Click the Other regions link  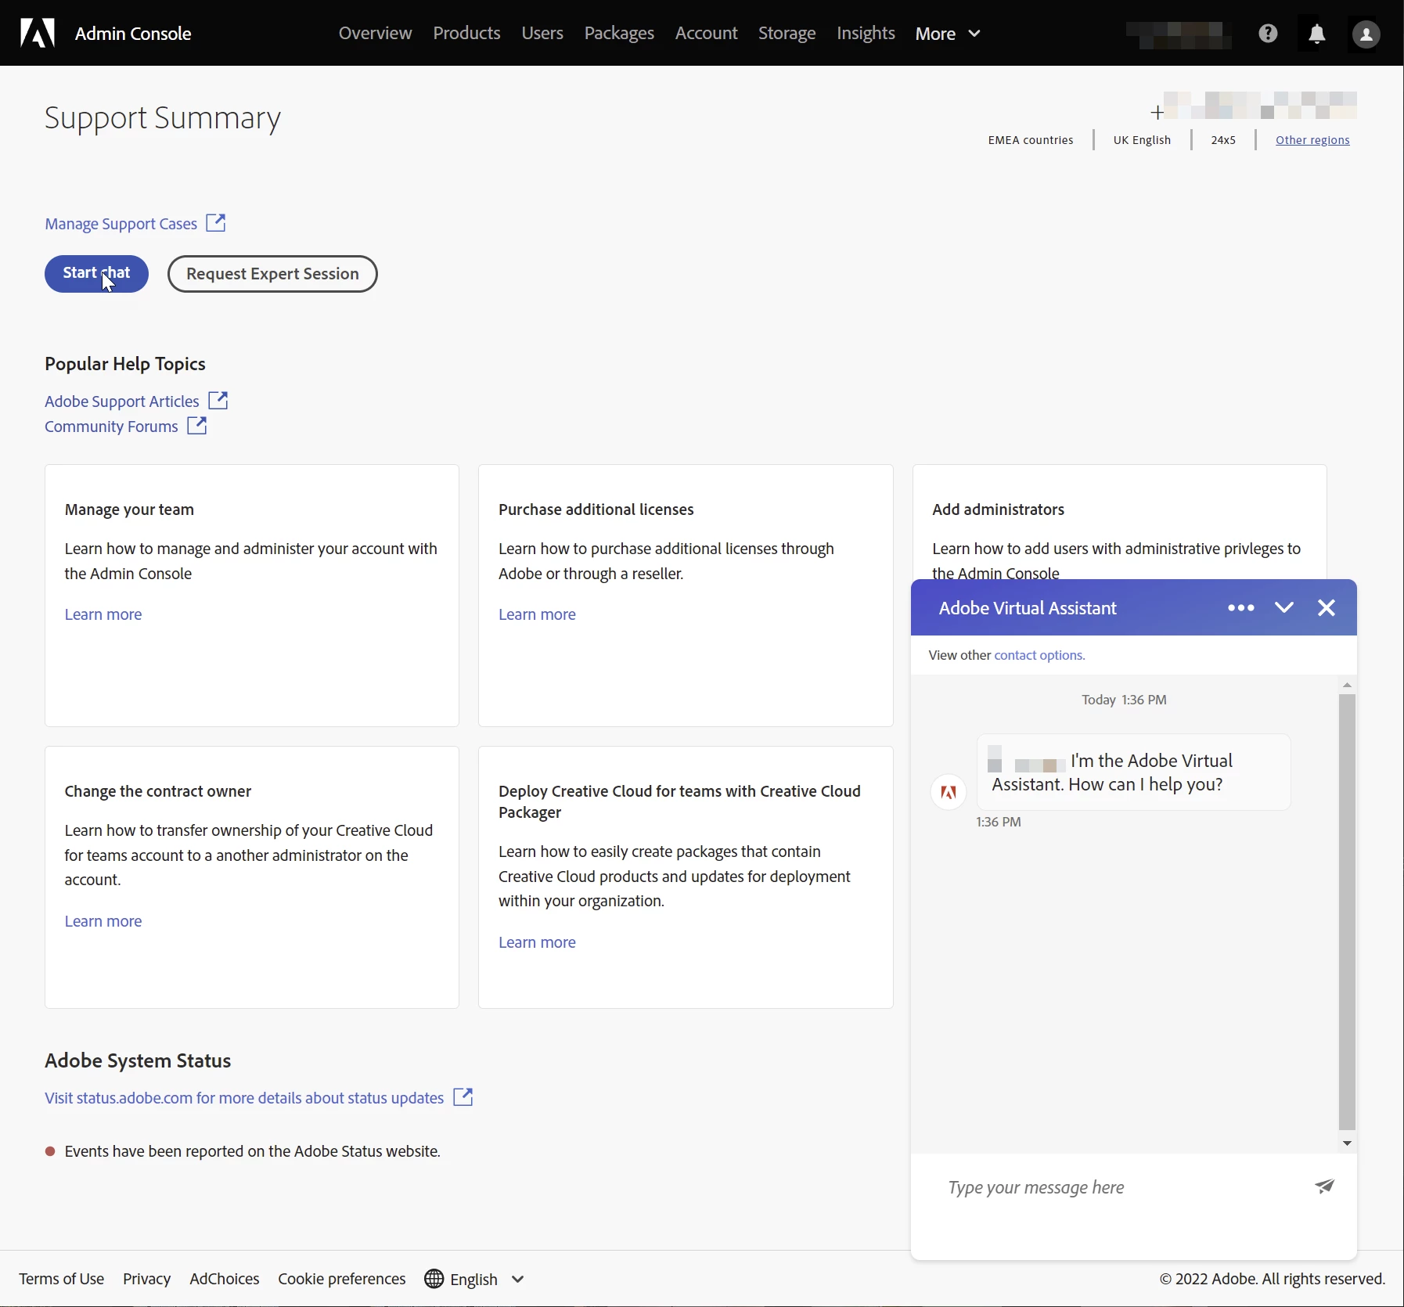pos(1312,140)
